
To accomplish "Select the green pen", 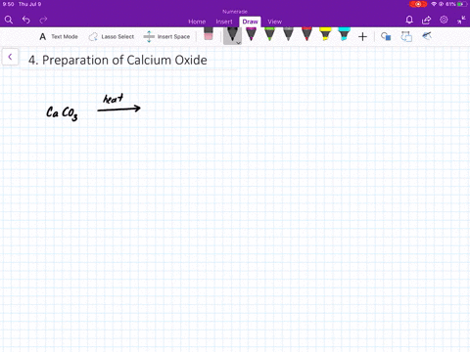I will [x=269, y=34].
